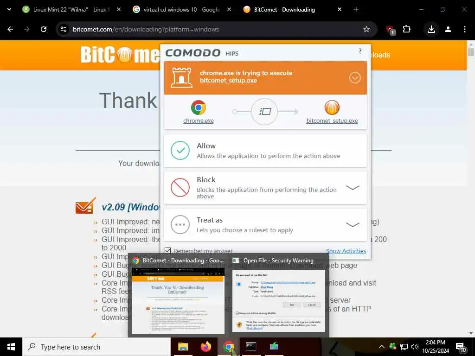
Task: Click the Type here to search box
Action: 96,347
